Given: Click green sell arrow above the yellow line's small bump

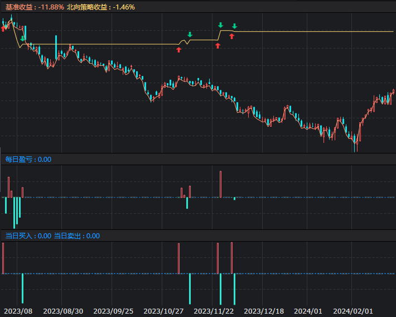Looking at the screenshot, I should click(190, 35).
